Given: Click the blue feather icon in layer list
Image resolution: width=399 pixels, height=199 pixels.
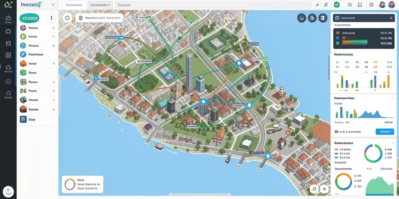Looking at the screenshot, I should pyautogui.click(x=23, y=54).
